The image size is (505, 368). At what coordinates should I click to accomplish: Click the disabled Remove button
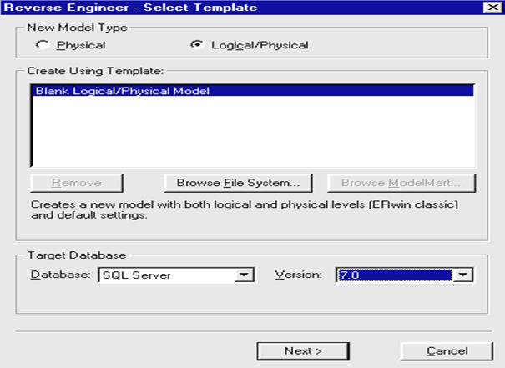point(77,183)
